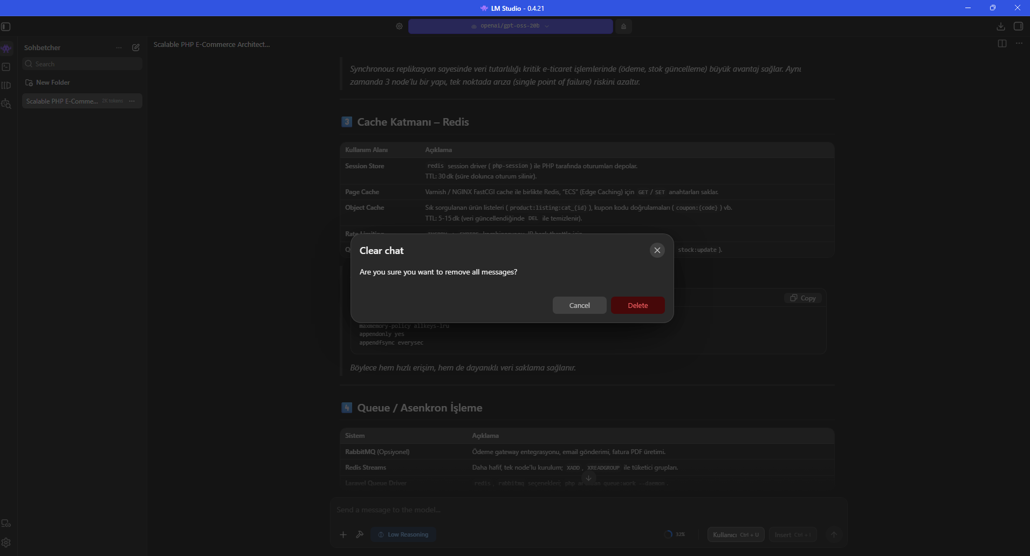Image resolution: width=1030 pixels, height=556 pixels.
Task: Open the chat overflow menu at top right
Action: pos(1019,44)
